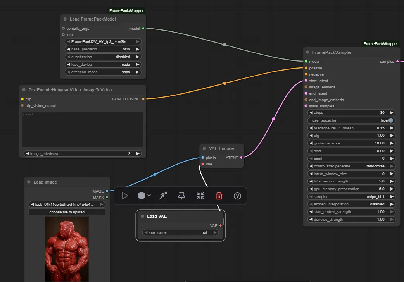Run the workflow using the Play icon
The width and height of the screenshot is (404, 282).
(x=125, y=196)
